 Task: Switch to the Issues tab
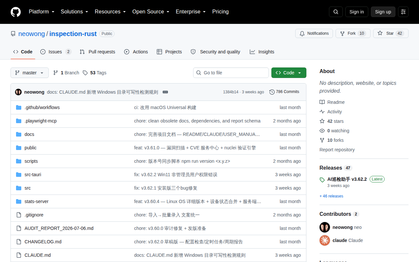[x=56, y=52]
